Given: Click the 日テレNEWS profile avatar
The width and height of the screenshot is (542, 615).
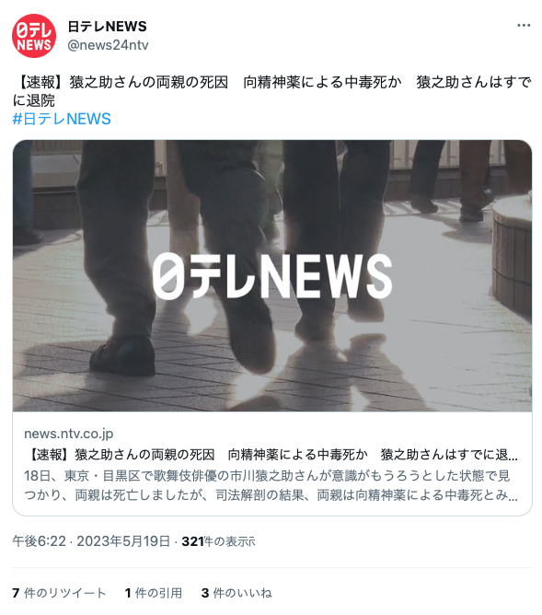Looking at the screenshot, I should click(34, 36).
